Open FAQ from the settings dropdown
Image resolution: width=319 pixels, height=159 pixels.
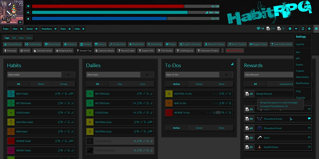tap(298, 91)
